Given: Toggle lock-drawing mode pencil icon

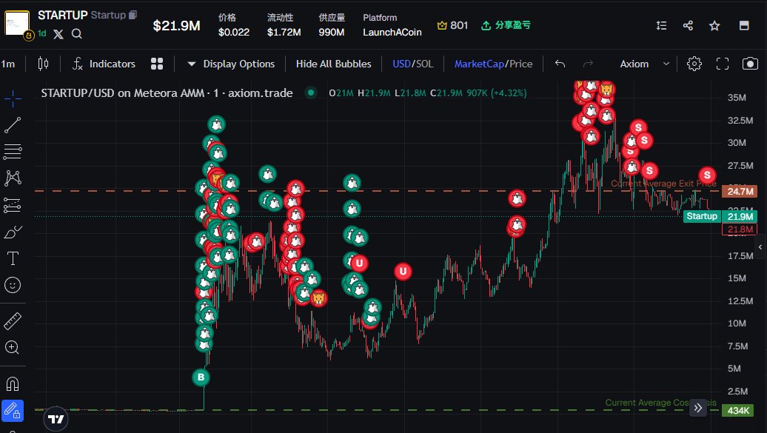Looking at the screenshot, I should point(13,411).
